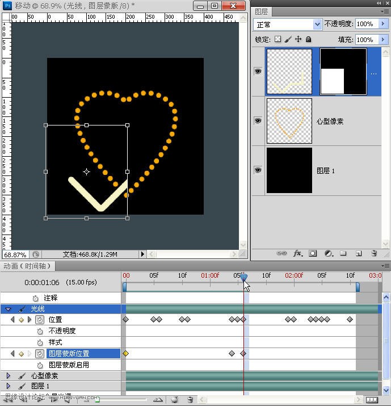Select the 动画(时间轴) tab
The image size is (391, 406).
click(x=27, y=266)
